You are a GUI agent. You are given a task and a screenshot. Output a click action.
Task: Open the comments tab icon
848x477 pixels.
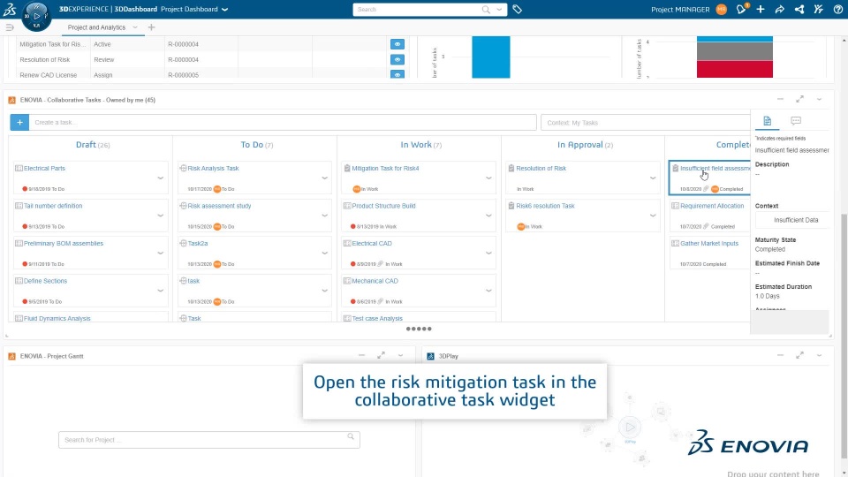(796, 121)
